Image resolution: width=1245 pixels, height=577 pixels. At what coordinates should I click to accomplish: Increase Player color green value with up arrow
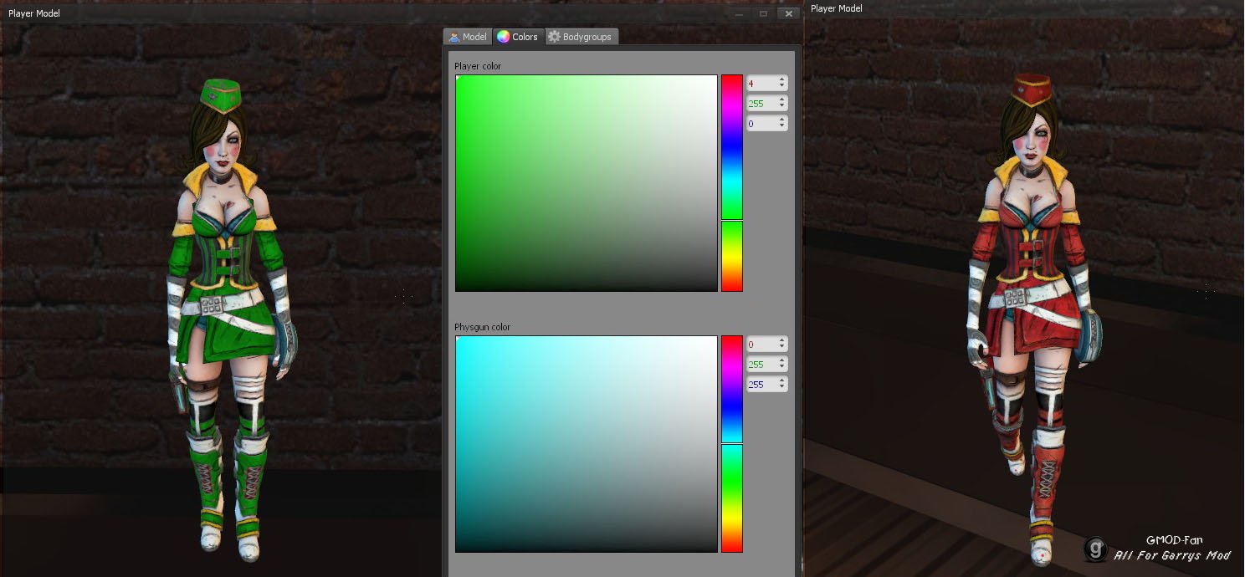pos(782,100)
